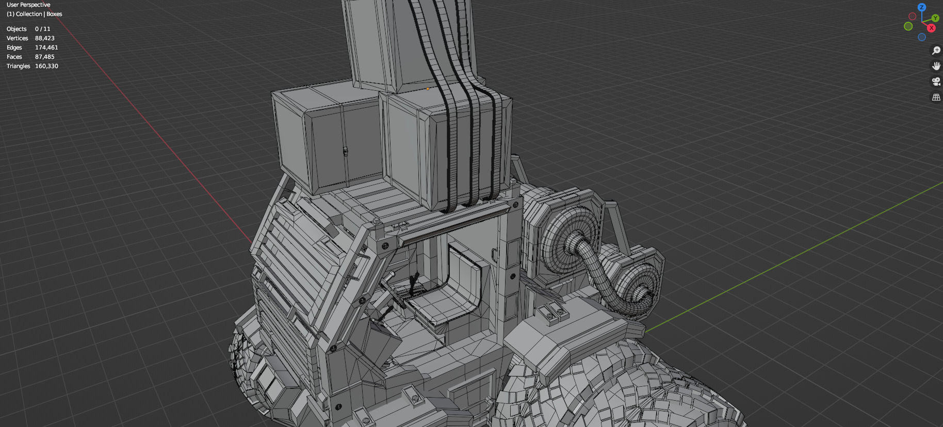Click the red X axis gizmo handle
The width and height of the screenshot is (943, 427).
click(x=931, y=28)
